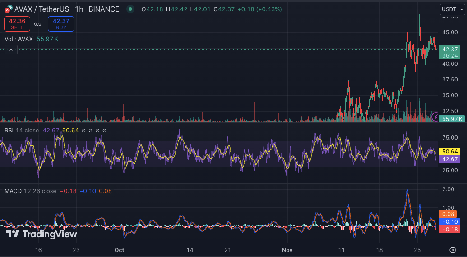Viewport: 467px width, 257px height.
Task: Click the RSI 75.00 axis label
Action: coord(450,138)
